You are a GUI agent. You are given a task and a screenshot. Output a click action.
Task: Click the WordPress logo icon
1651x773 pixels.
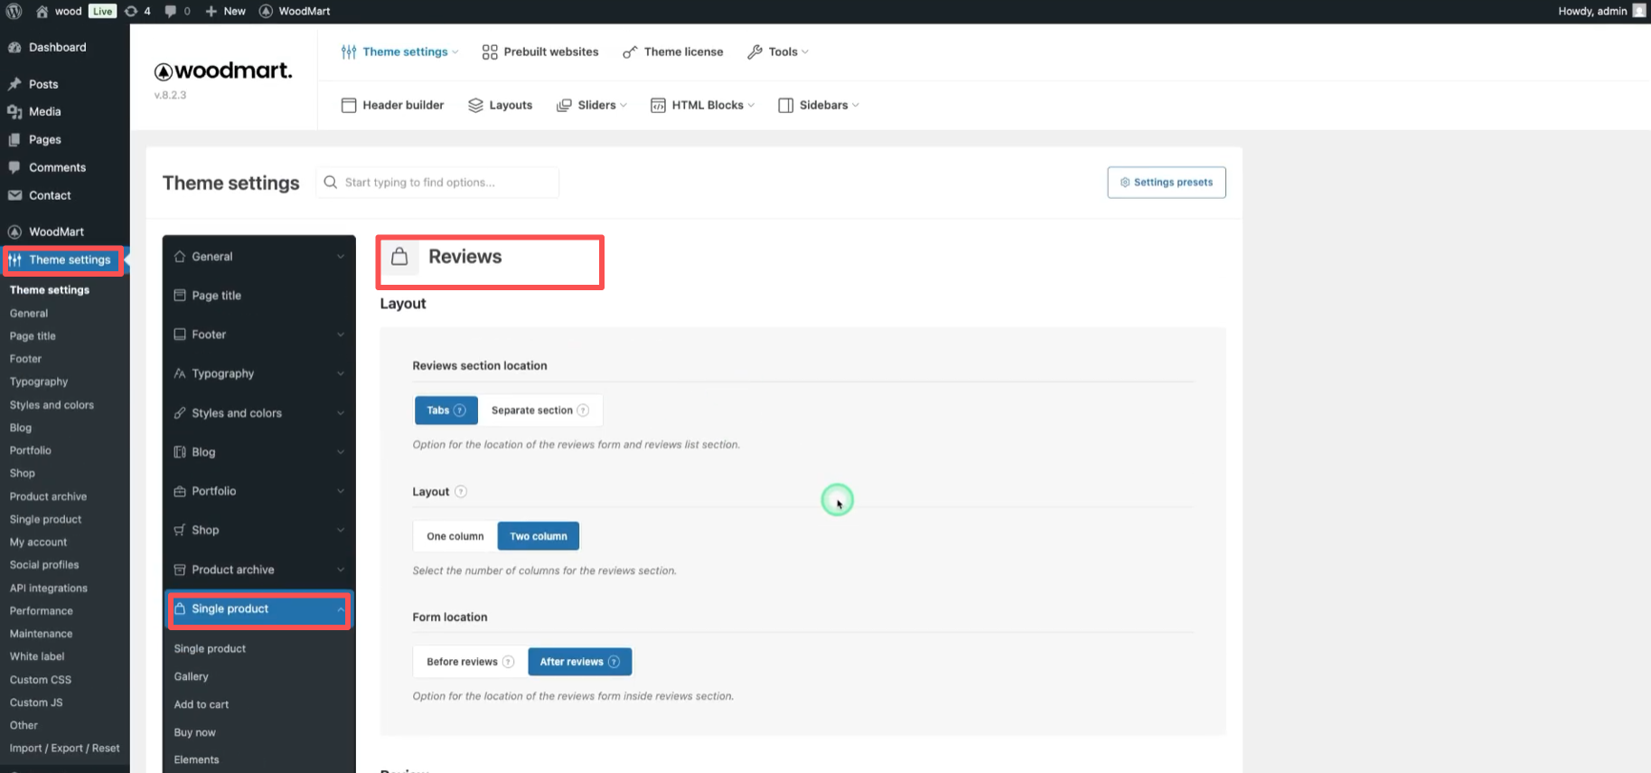14,11
